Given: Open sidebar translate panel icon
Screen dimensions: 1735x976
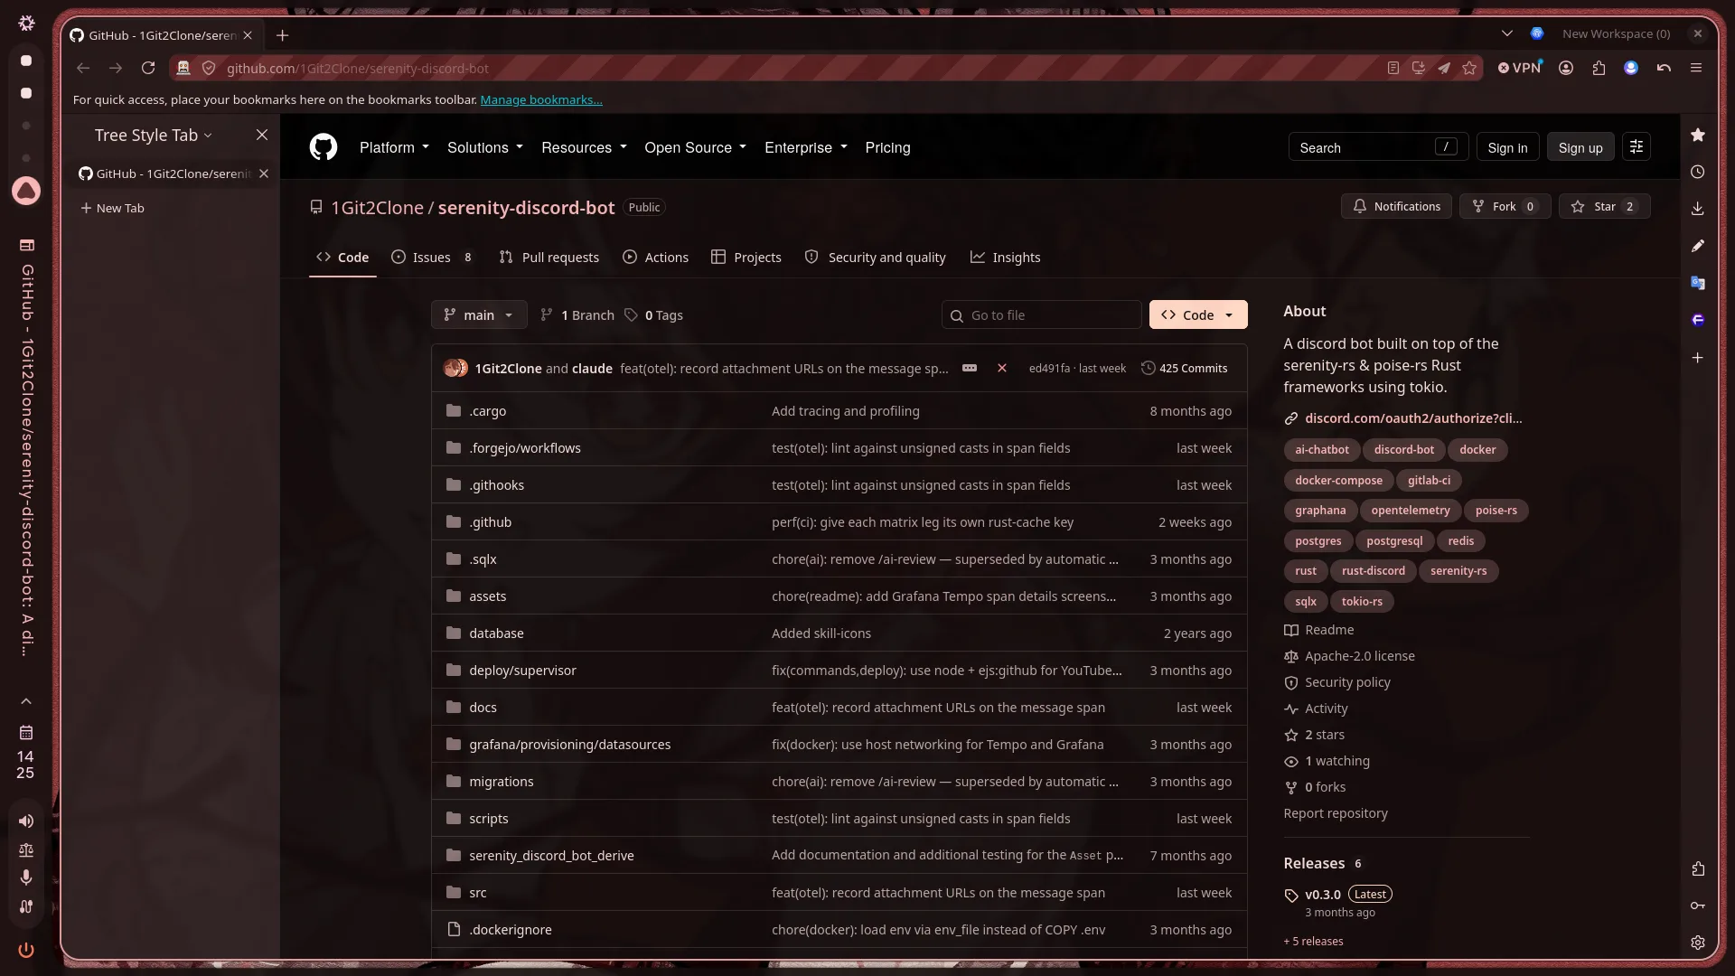Looking at the screenshot, I should 1698,283.
